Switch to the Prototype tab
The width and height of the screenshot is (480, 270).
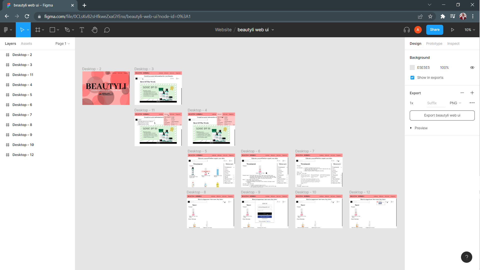point(434,43)
